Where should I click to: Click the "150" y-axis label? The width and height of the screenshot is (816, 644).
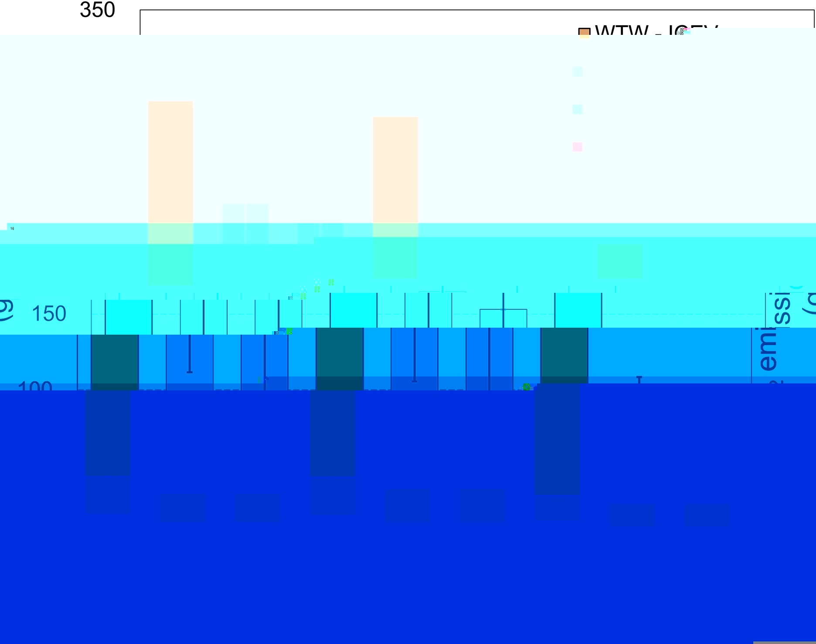pyautogui.click(x=49, y=314)
